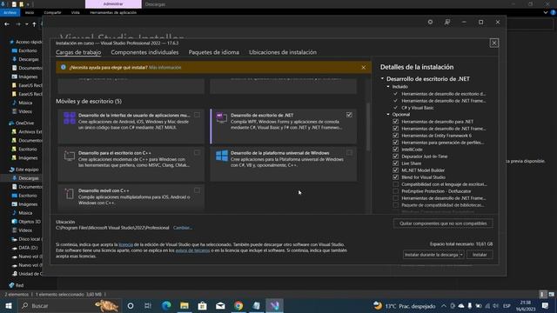Click the Instalar button
The width and height of the screenshot is (557, 313).
[480, 255]
